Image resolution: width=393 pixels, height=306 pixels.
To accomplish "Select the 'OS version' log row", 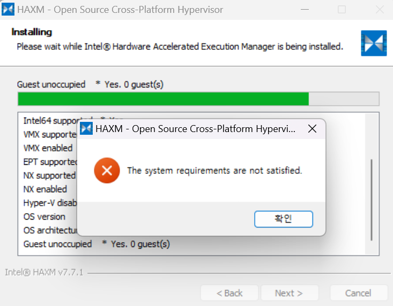I will (44, 217).
